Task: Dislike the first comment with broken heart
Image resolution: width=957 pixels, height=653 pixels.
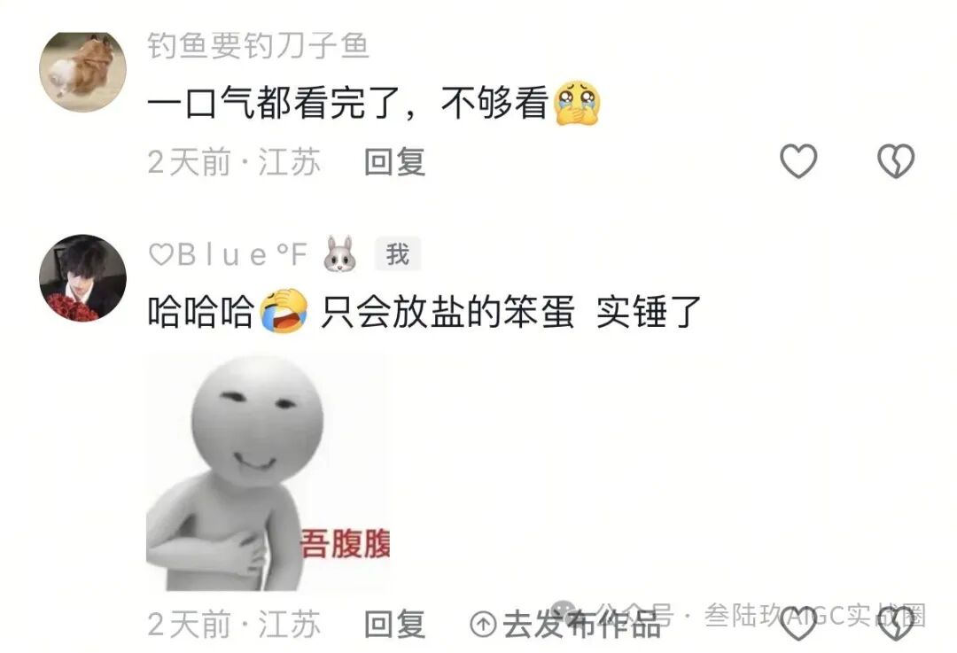Action: 895,161
